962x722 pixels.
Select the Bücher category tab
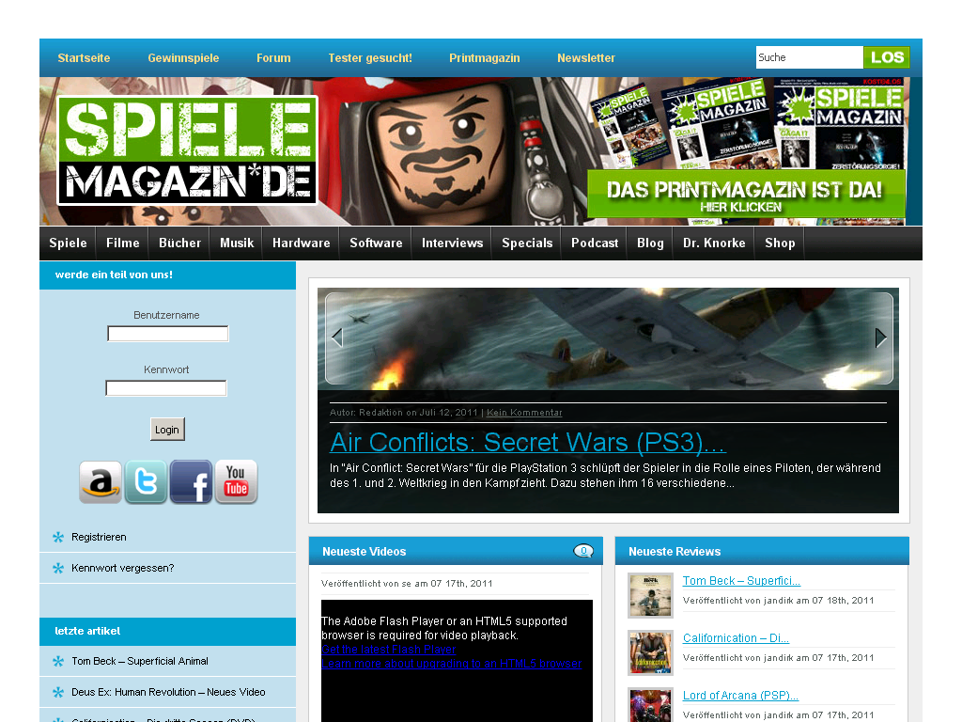click(x=179, y=243)
